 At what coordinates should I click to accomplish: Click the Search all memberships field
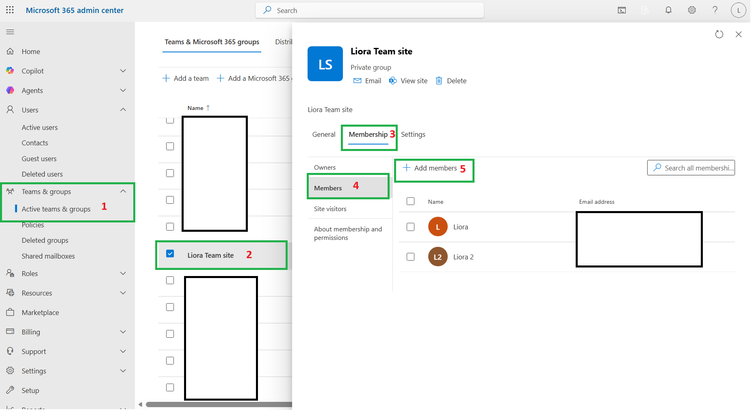tap(691, 168)
